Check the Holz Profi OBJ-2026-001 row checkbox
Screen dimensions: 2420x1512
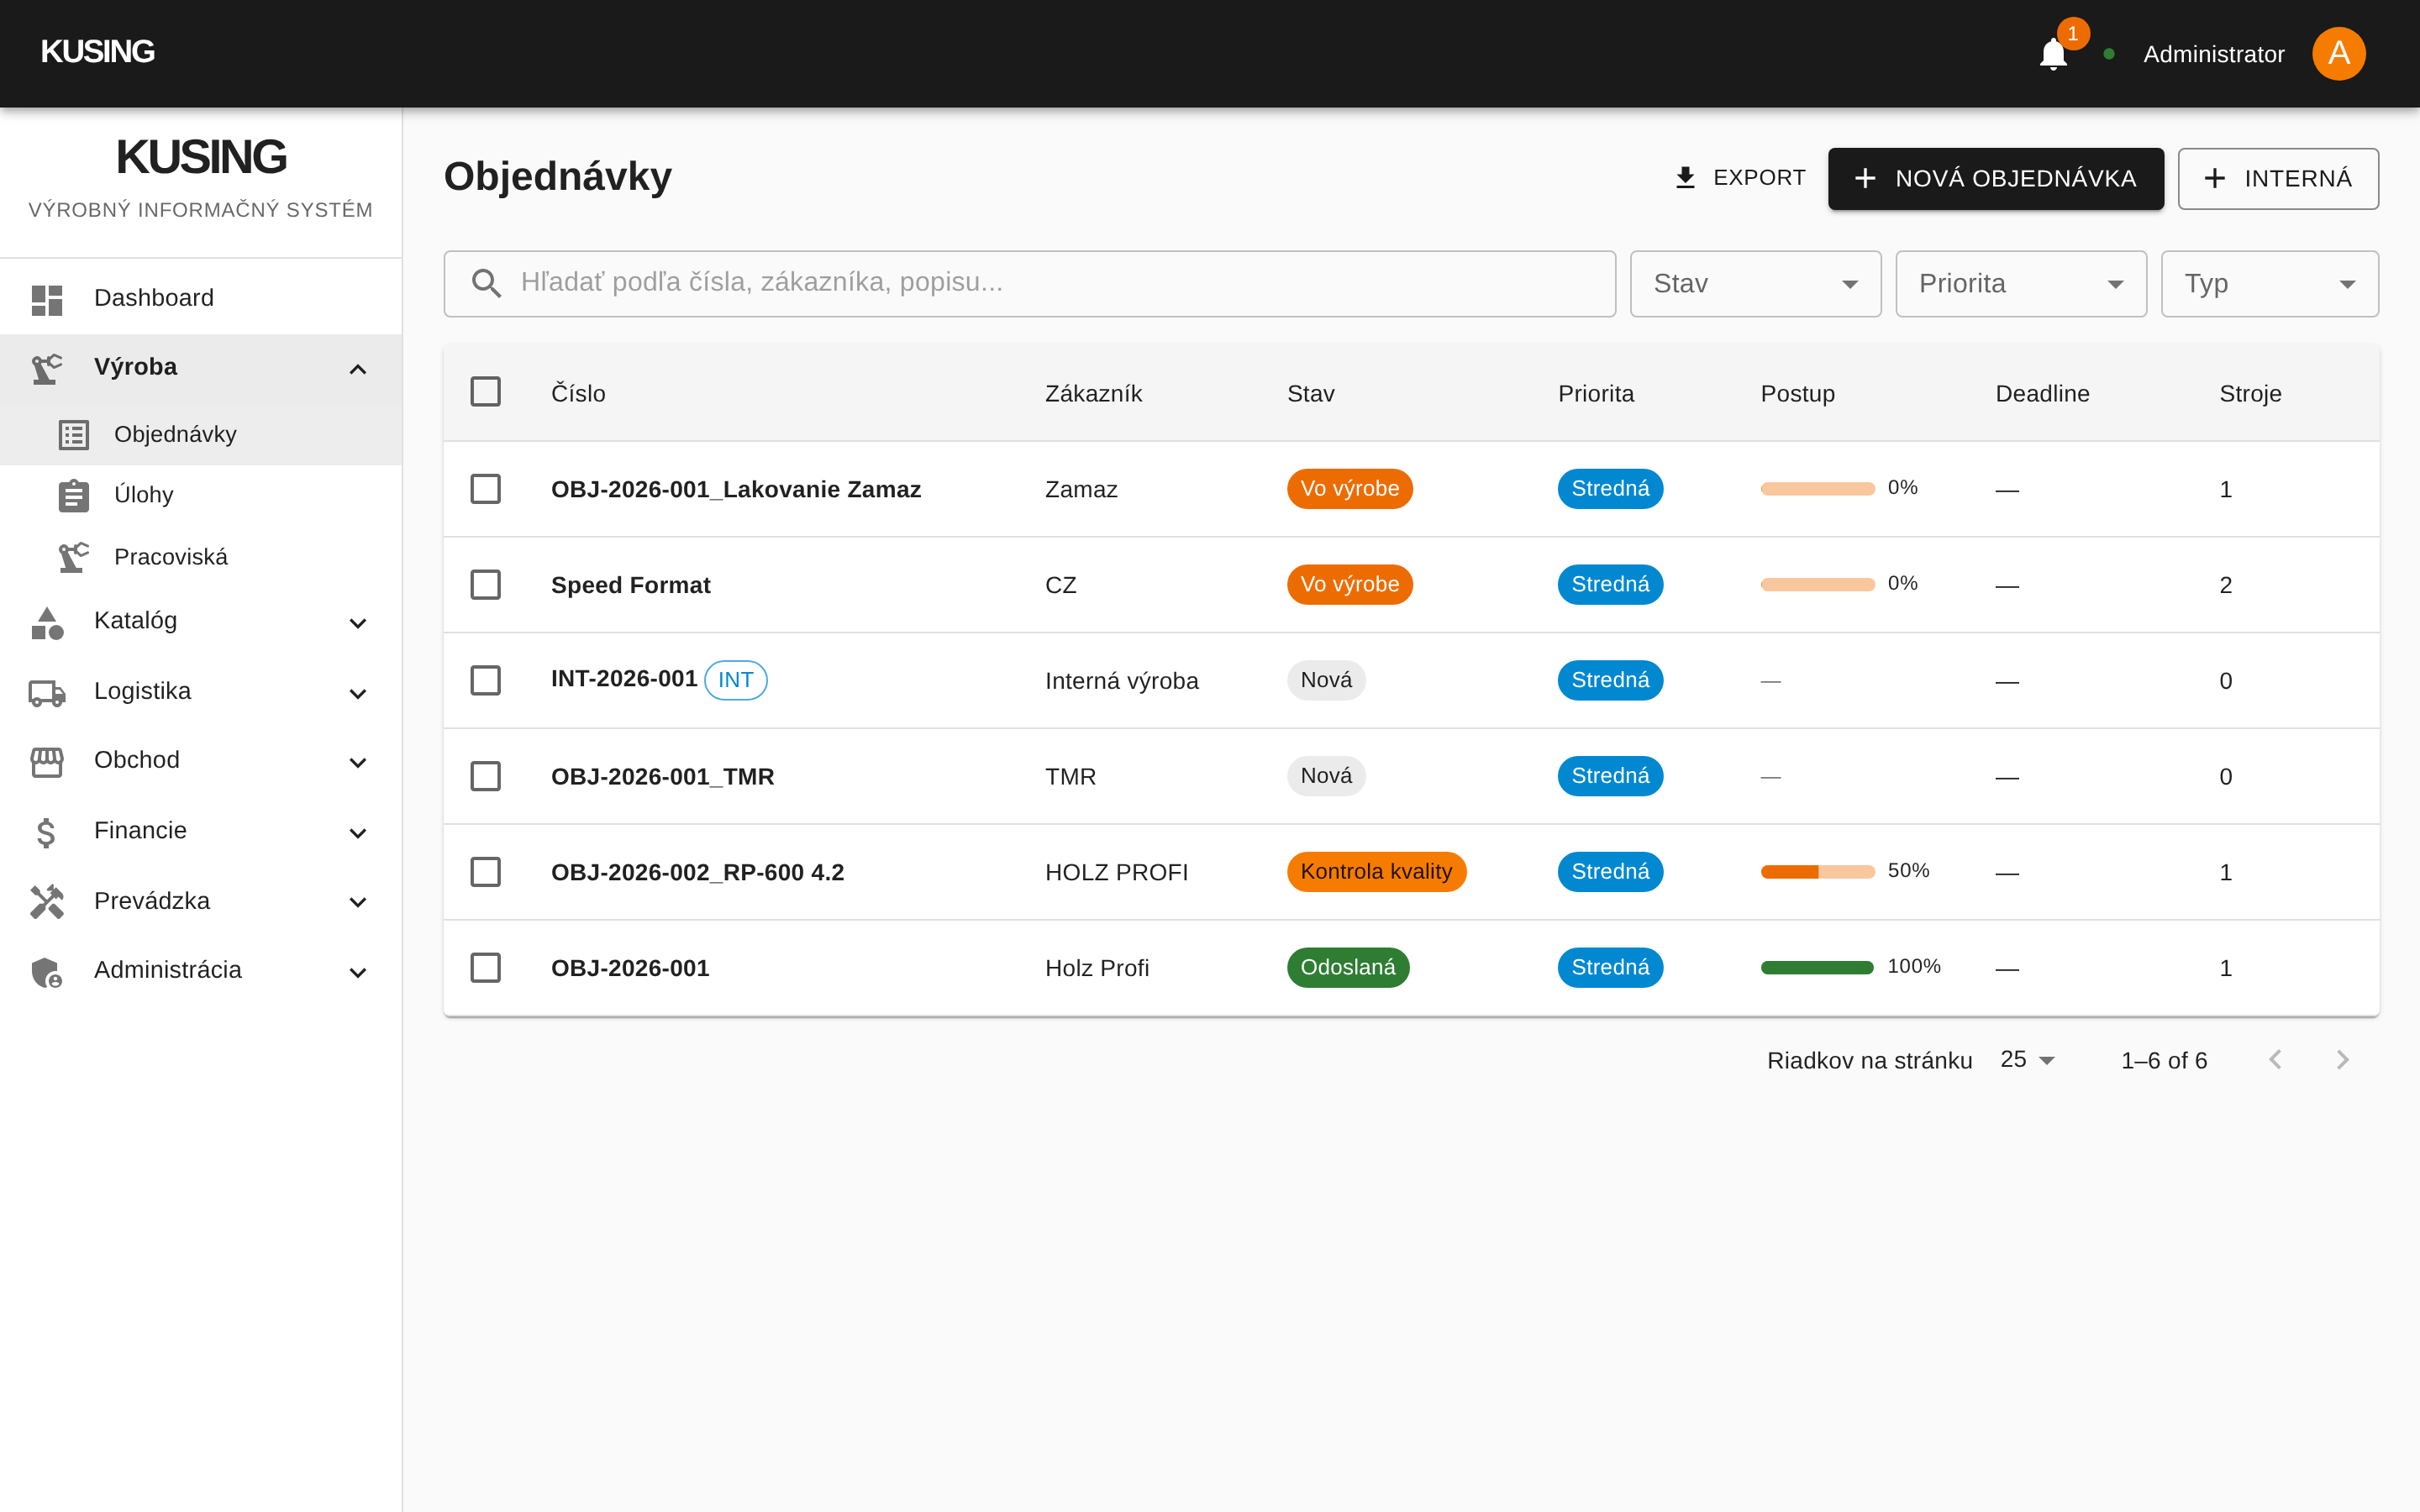tap(486, 968)
